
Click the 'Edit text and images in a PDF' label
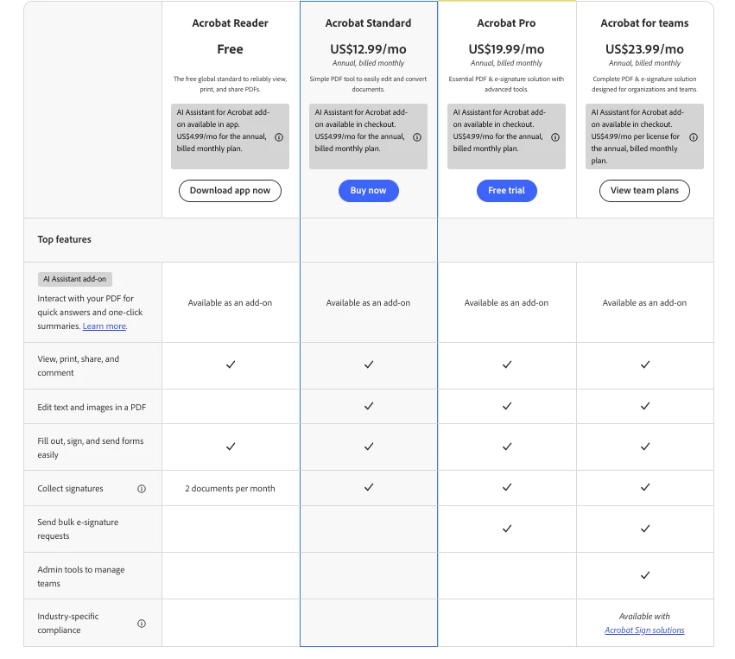[x=92, y=408]
